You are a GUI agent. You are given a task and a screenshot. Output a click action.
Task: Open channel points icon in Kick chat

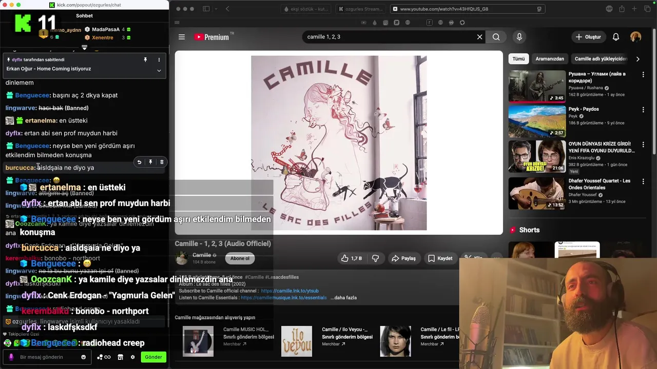click(104, 357)
